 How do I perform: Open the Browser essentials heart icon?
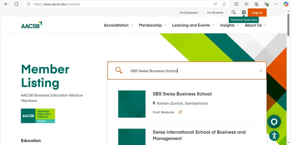(267, 4)
